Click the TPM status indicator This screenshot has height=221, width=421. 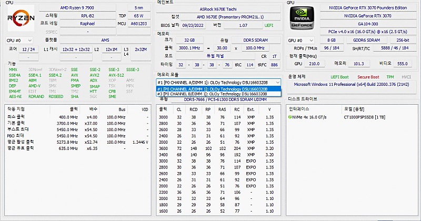390,76
